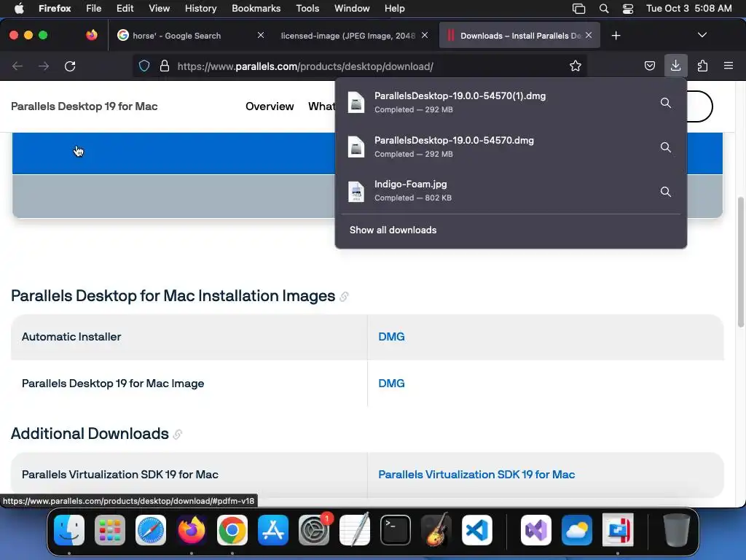The height and width of the screenshot is (560, 746).
Task: Click Show all downloads
Action: (393, 230)
